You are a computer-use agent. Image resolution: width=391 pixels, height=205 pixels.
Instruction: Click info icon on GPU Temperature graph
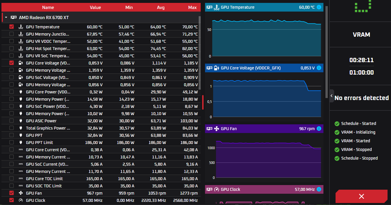[319, 7]
